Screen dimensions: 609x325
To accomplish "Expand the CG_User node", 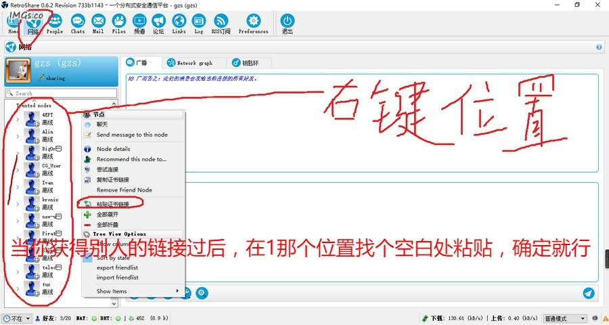I will coord(18,170).
